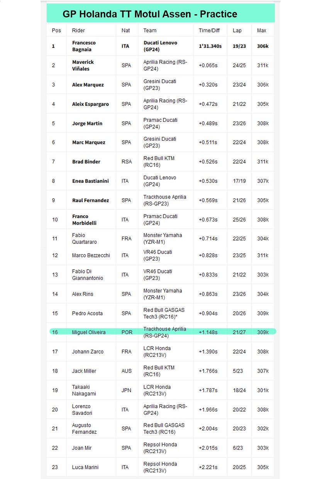Click Luca Marini's +2.221s time gap

[x=208, y=467]
